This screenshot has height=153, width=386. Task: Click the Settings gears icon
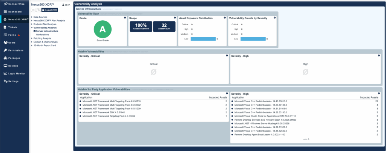pyautogui.click(x=5, y=81)
